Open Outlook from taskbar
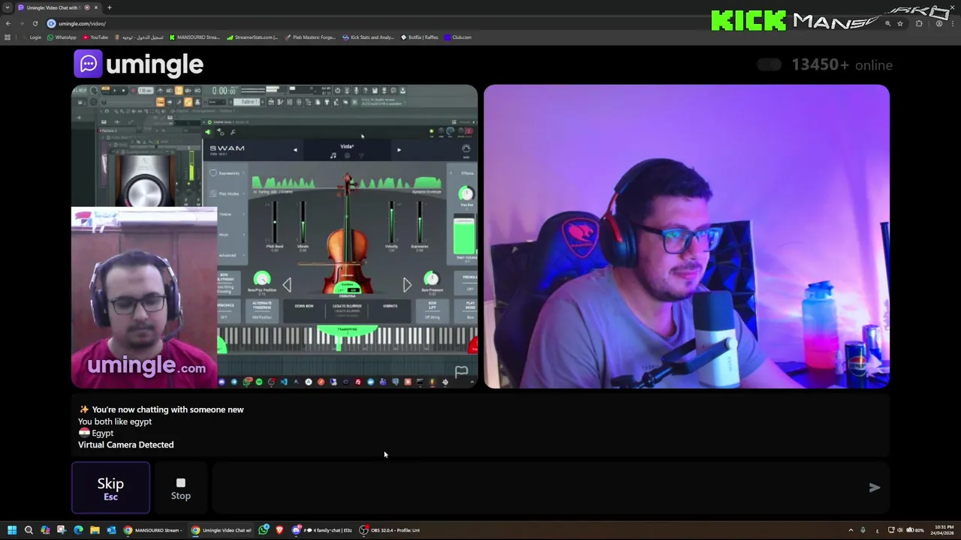The image size is (961, 540). coord(111,530)
